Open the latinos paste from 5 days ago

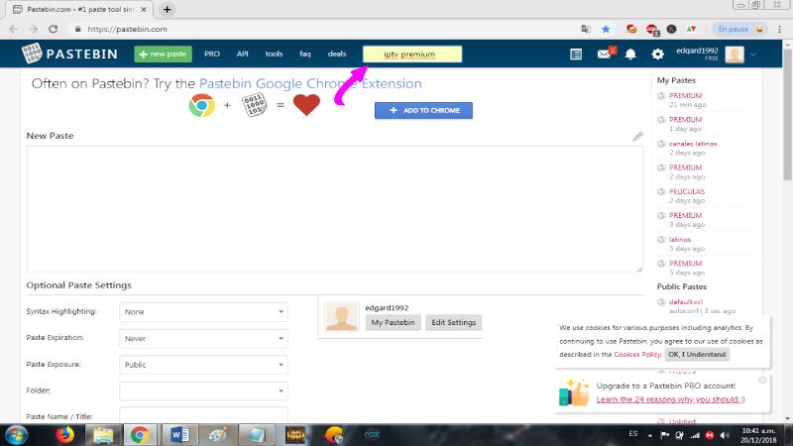click(680, 240)
